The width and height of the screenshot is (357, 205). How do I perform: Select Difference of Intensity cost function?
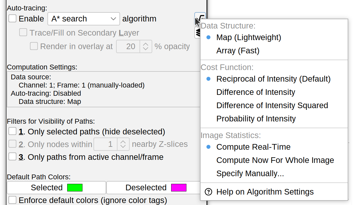click(256, 92)
